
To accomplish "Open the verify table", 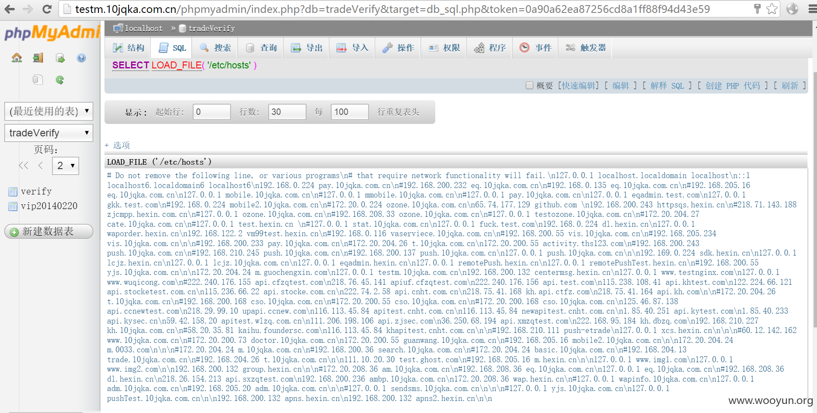I will pos(37,191).
